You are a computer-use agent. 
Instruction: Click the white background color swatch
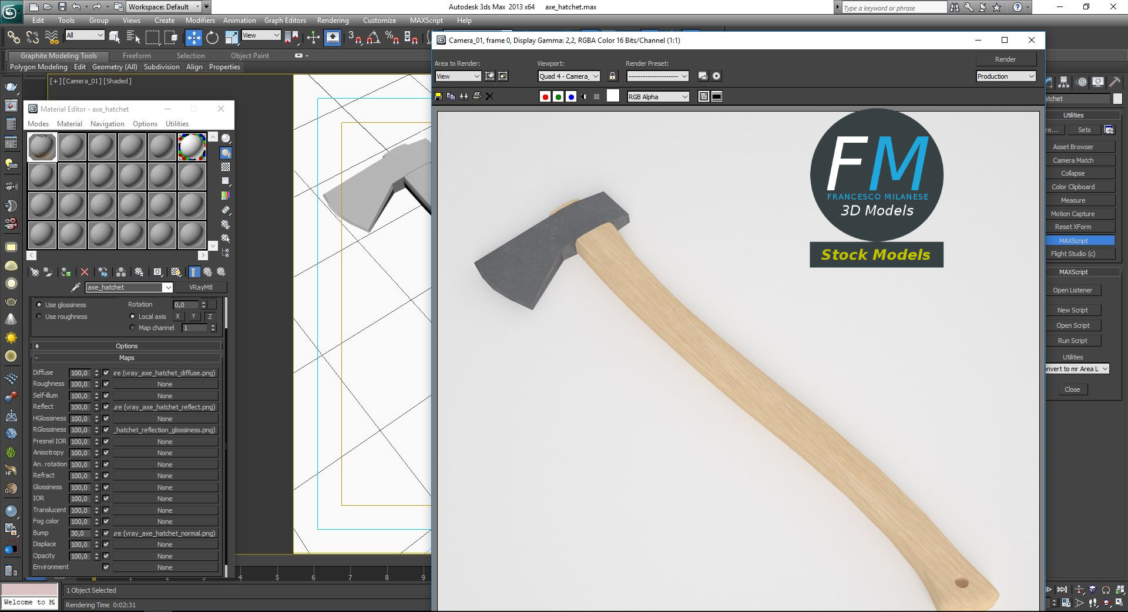click(x=613, y=96)
